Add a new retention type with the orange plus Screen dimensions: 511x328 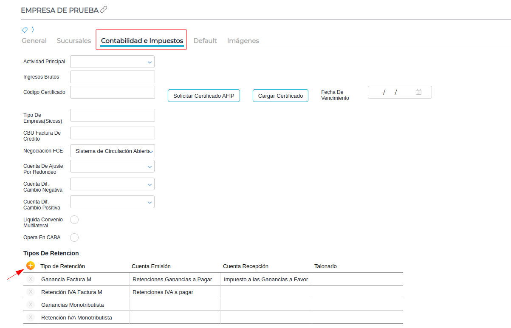(31, 266)
